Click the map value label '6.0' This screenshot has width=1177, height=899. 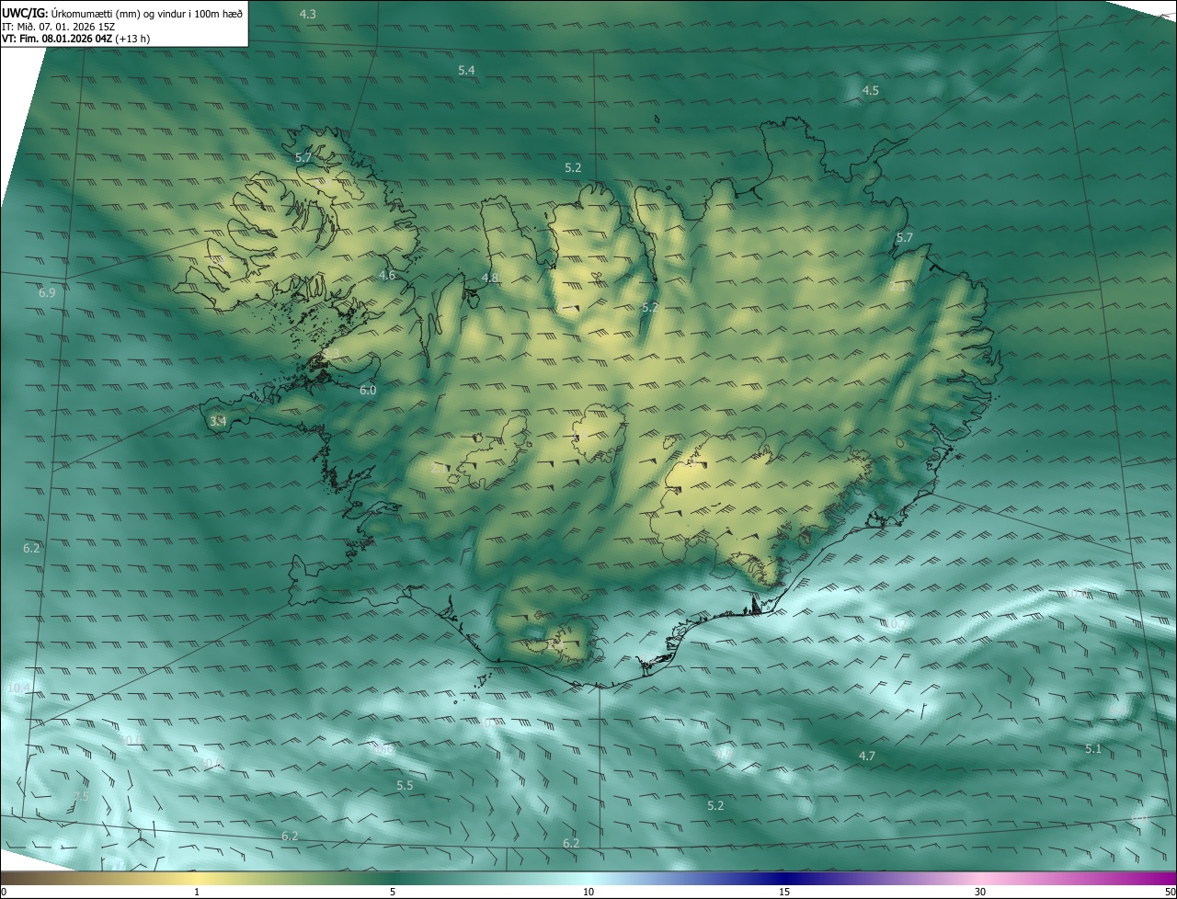[368, 390]
